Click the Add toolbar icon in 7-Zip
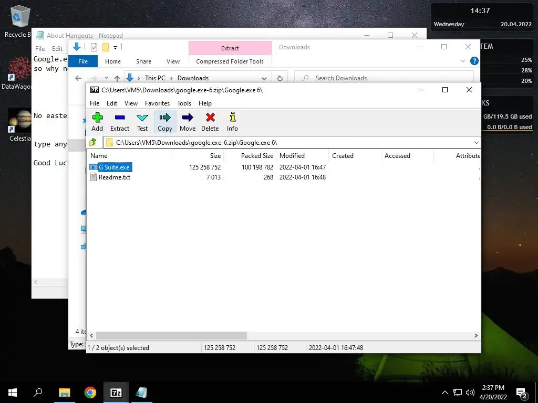This screenshot has width=538, height=403. (97, 122)
